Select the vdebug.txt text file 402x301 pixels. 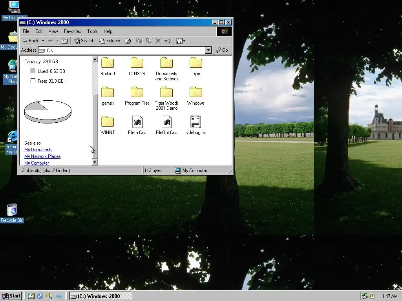tap(196, 125)
